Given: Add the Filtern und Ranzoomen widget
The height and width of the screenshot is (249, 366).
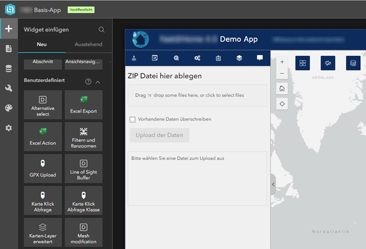Looking at the screenshot, I should tap(83, 137).
